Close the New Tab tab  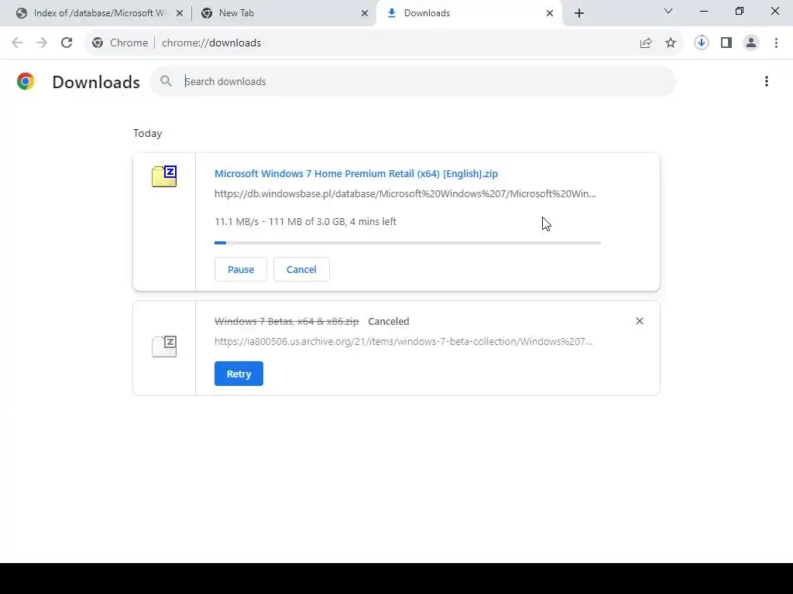pyautogui.click(x=365, y=13)
